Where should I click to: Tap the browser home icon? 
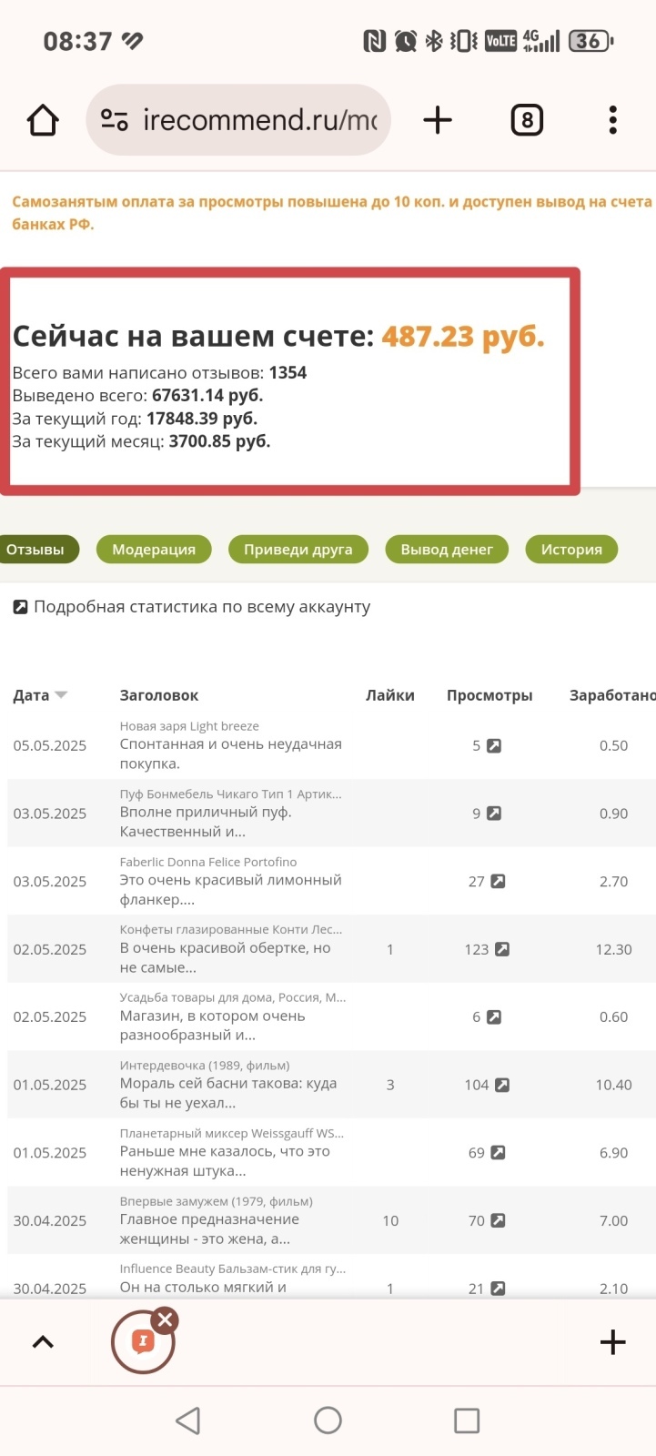43,120
